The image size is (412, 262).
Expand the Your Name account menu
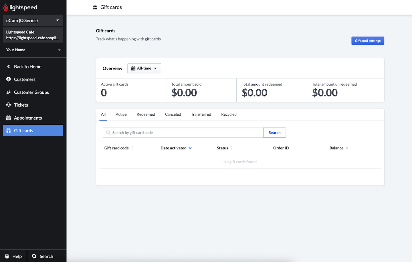33,50
